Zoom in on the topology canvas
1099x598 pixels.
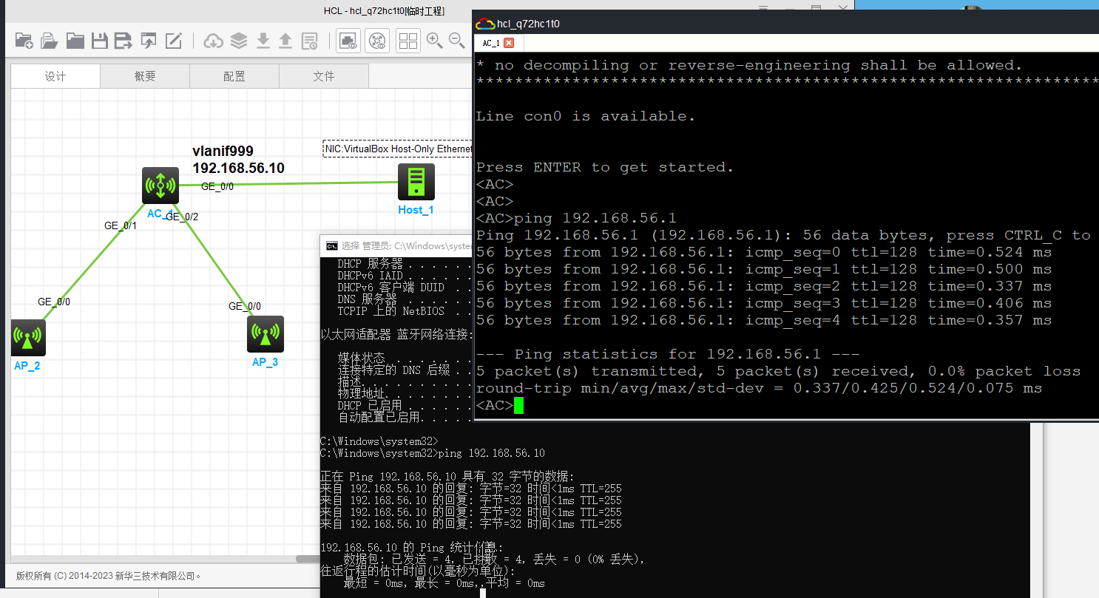434,41
